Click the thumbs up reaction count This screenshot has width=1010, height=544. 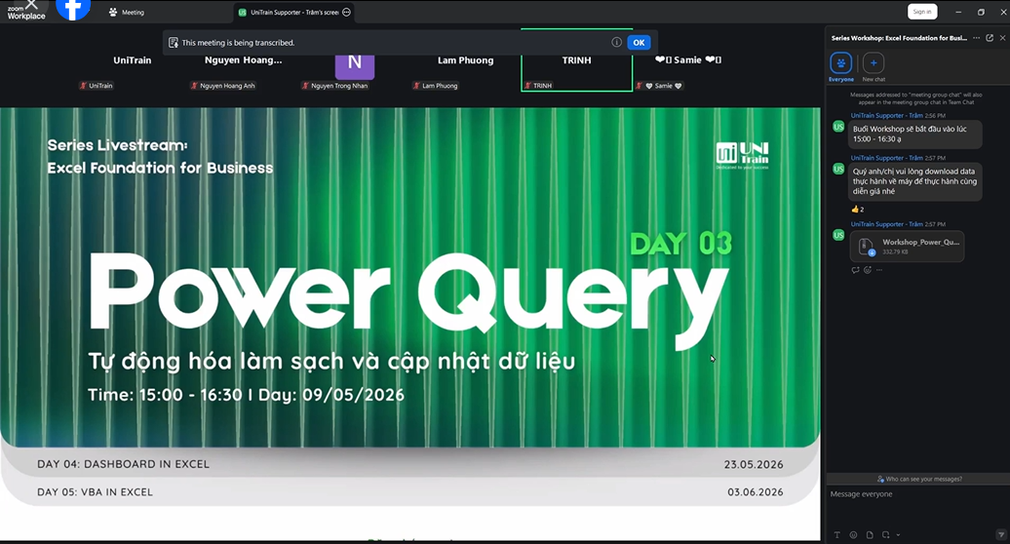pyautogui.click(x=857, y=210)
